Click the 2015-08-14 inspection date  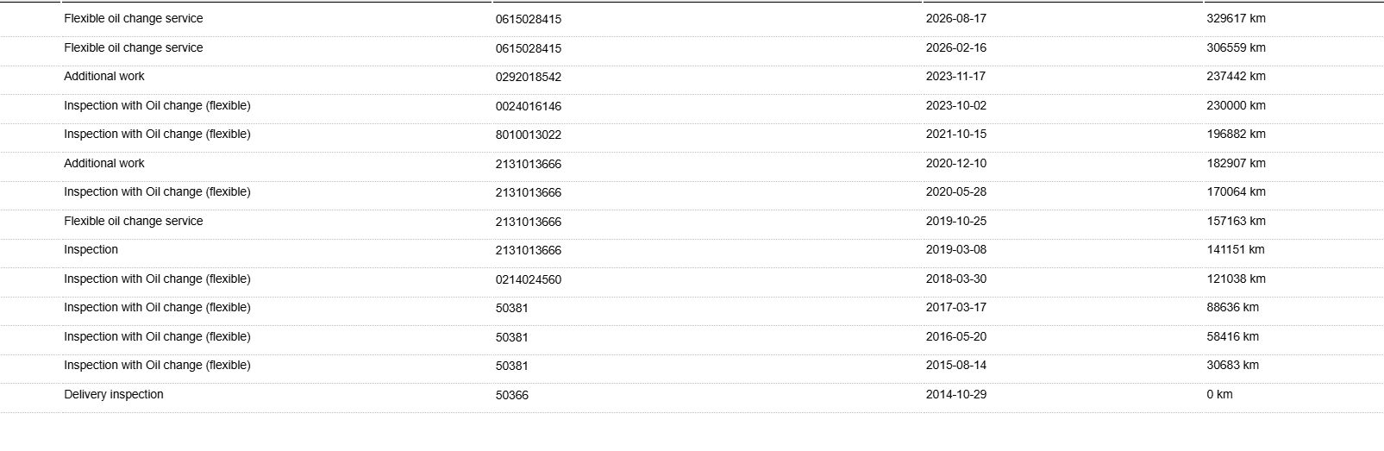(956, 366)
